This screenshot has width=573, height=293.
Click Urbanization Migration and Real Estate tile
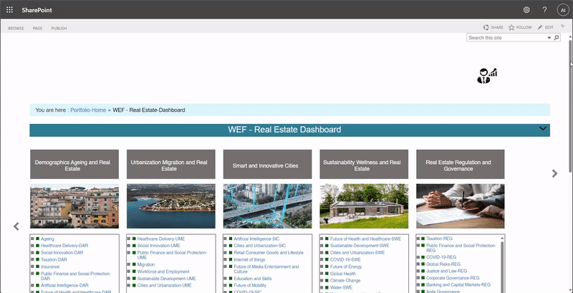pos(171,164)
